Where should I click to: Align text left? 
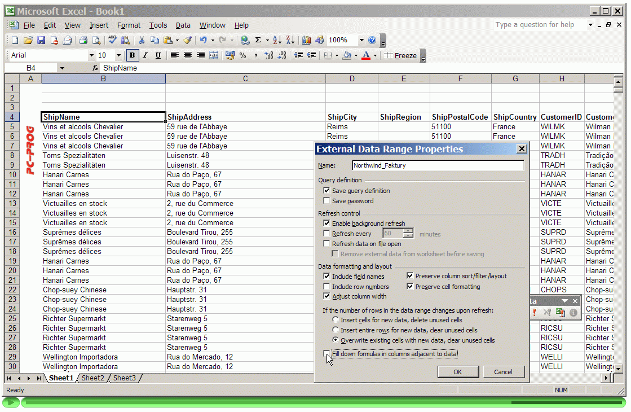click(x=174, y=55)
